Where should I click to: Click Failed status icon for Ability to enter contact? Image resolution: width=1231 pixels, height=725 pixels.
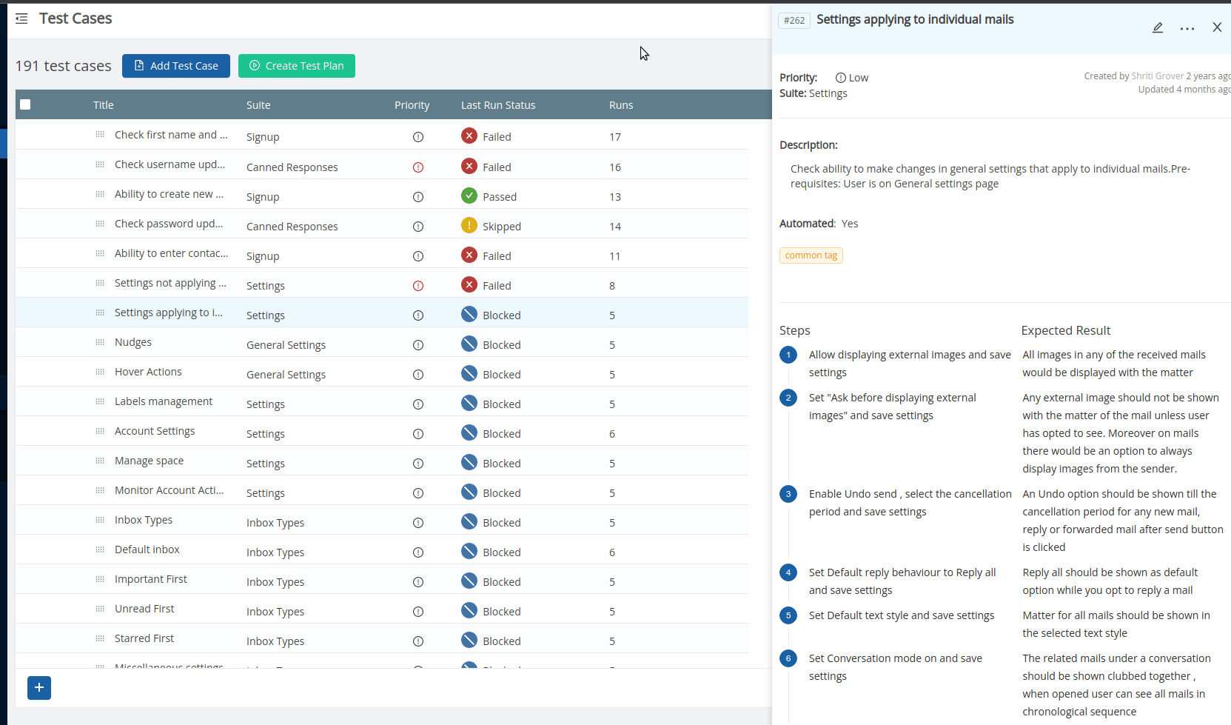click(469, 255)
